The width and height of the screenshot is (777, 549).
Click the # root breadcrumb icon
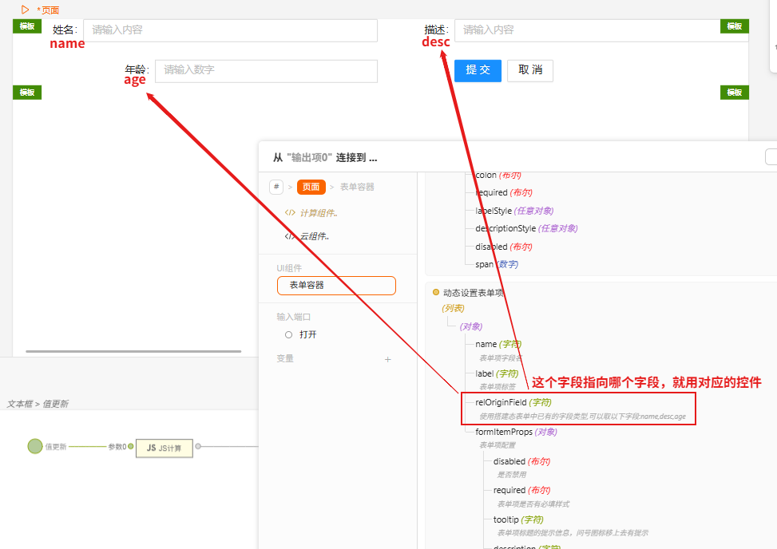tap(276, 187)
